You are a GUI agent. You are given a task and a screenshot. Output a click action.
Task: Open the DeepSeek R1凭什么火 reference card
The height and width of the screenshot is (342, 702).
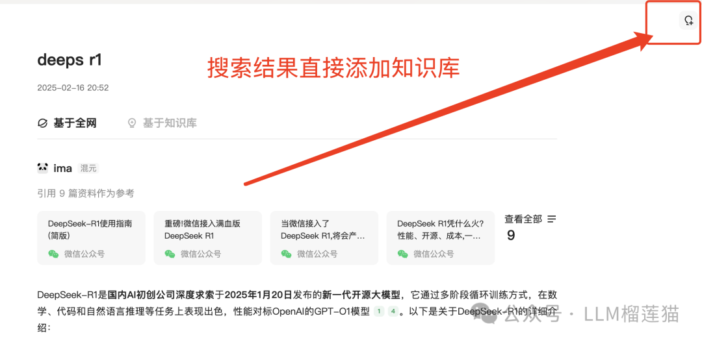click(441, 238)
